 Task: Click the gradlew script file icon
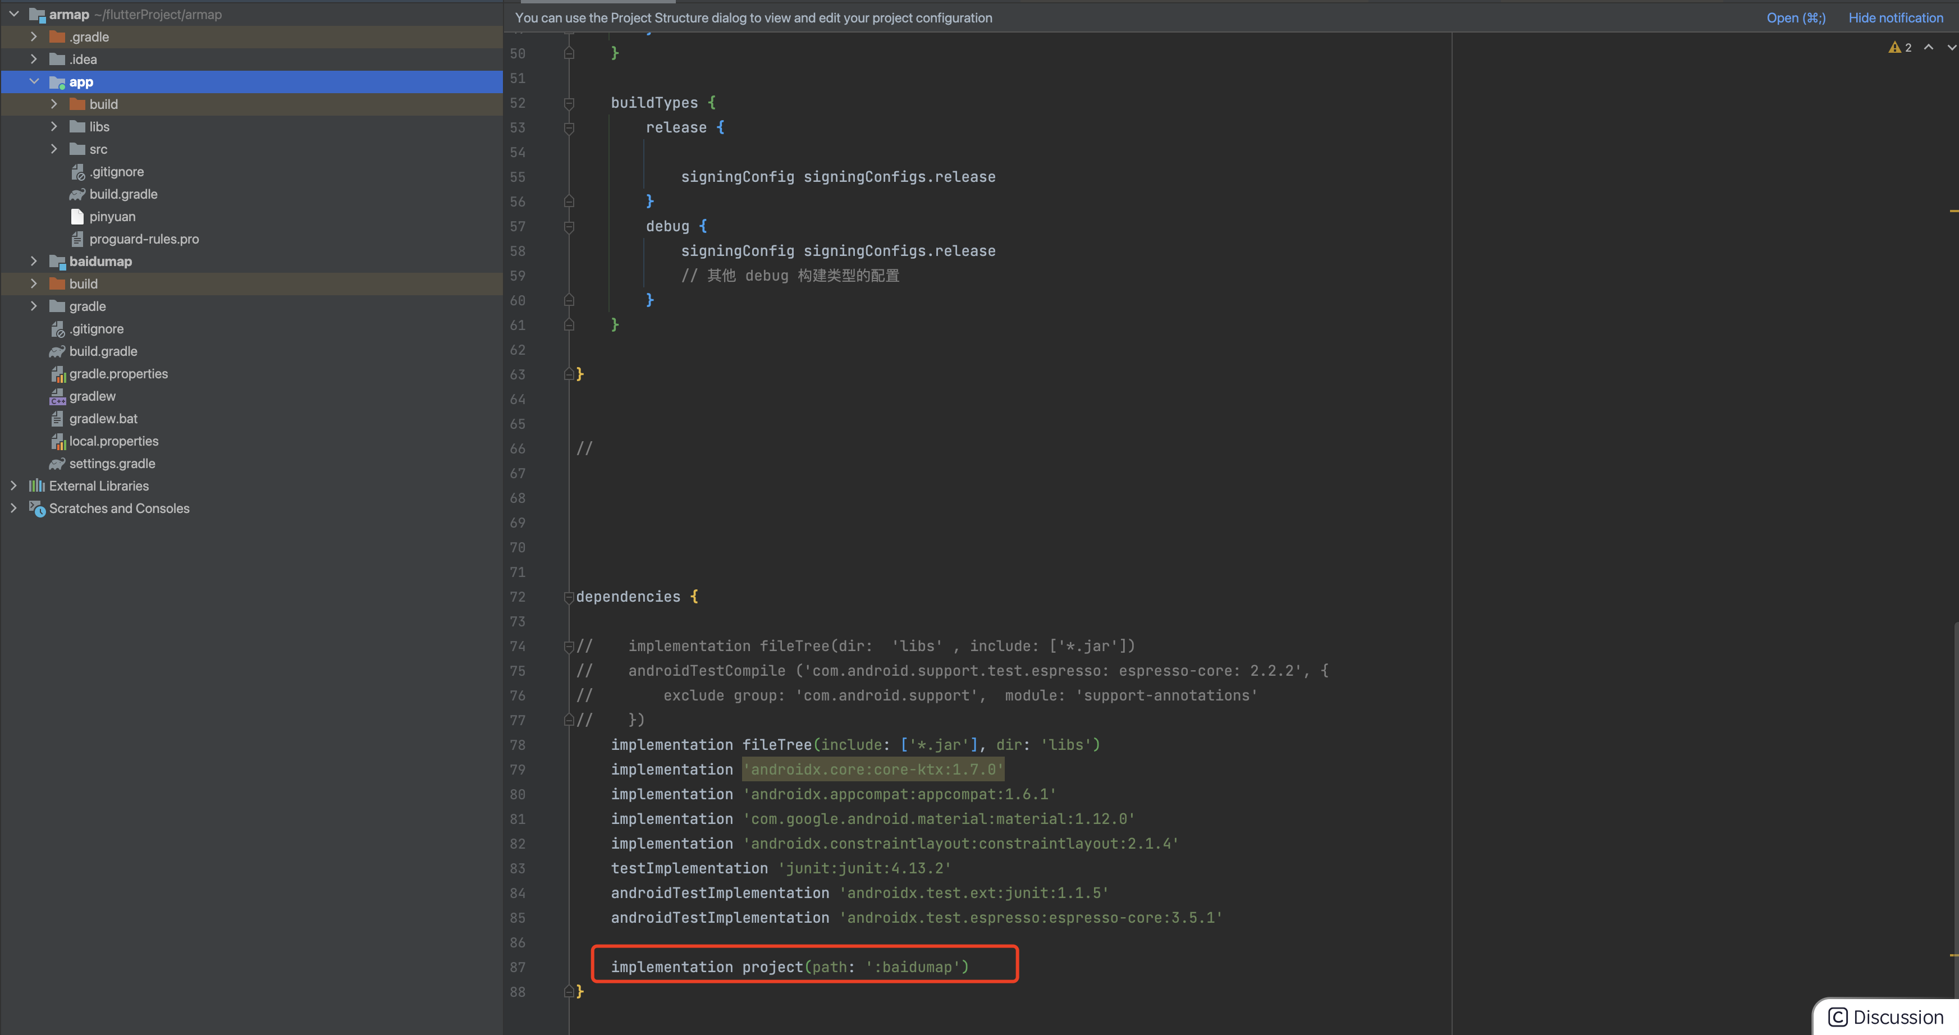point(58,396)
